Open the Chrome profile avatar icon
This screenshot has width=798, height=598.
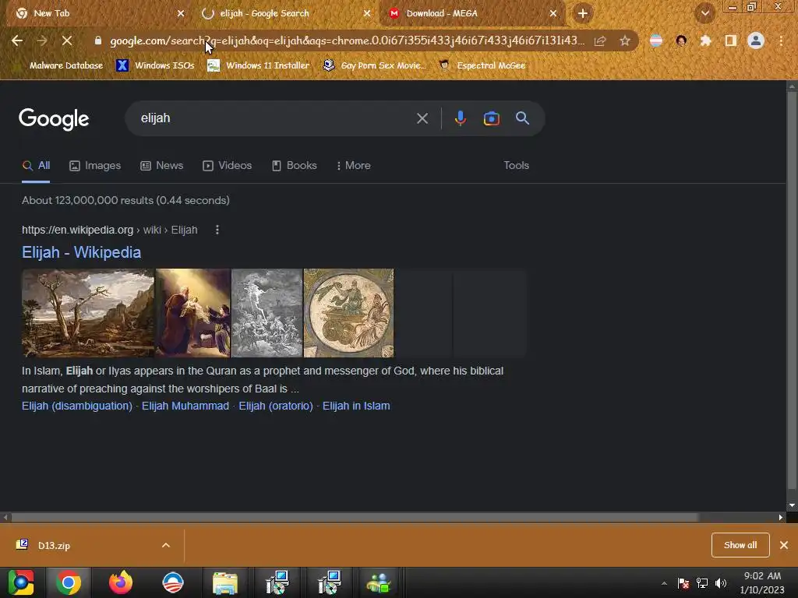[756, 40]
